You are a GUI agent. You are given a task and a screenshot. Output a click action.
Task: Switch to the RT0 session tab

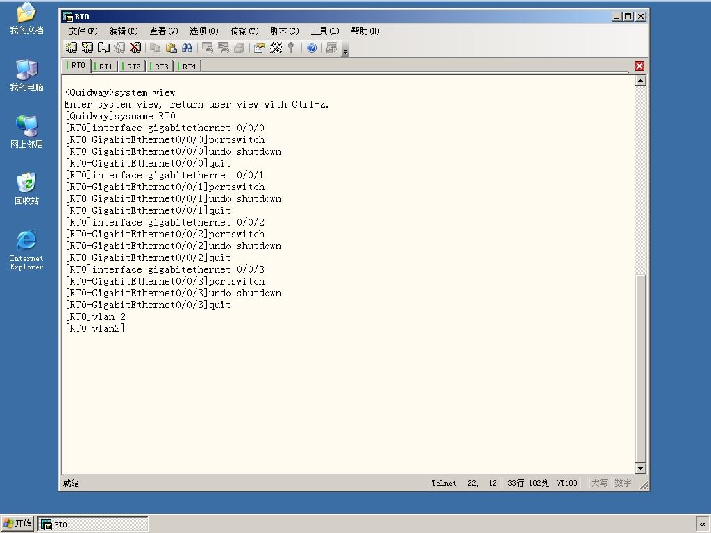click(76, 66)
